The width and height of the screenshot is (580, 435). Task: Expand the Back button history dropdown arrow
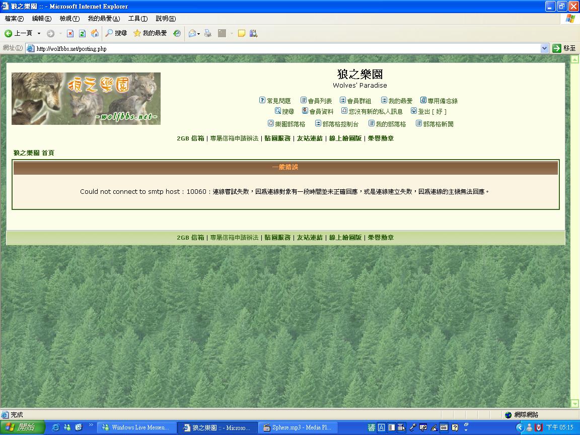(x=39, y=34)
